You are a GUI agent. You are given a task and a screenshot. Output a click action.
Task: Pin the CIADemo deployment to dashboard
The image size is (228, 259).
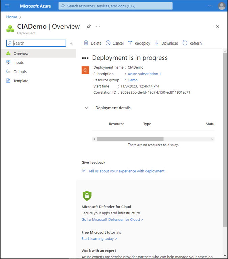pyautogui.click(x=88, y=26)
